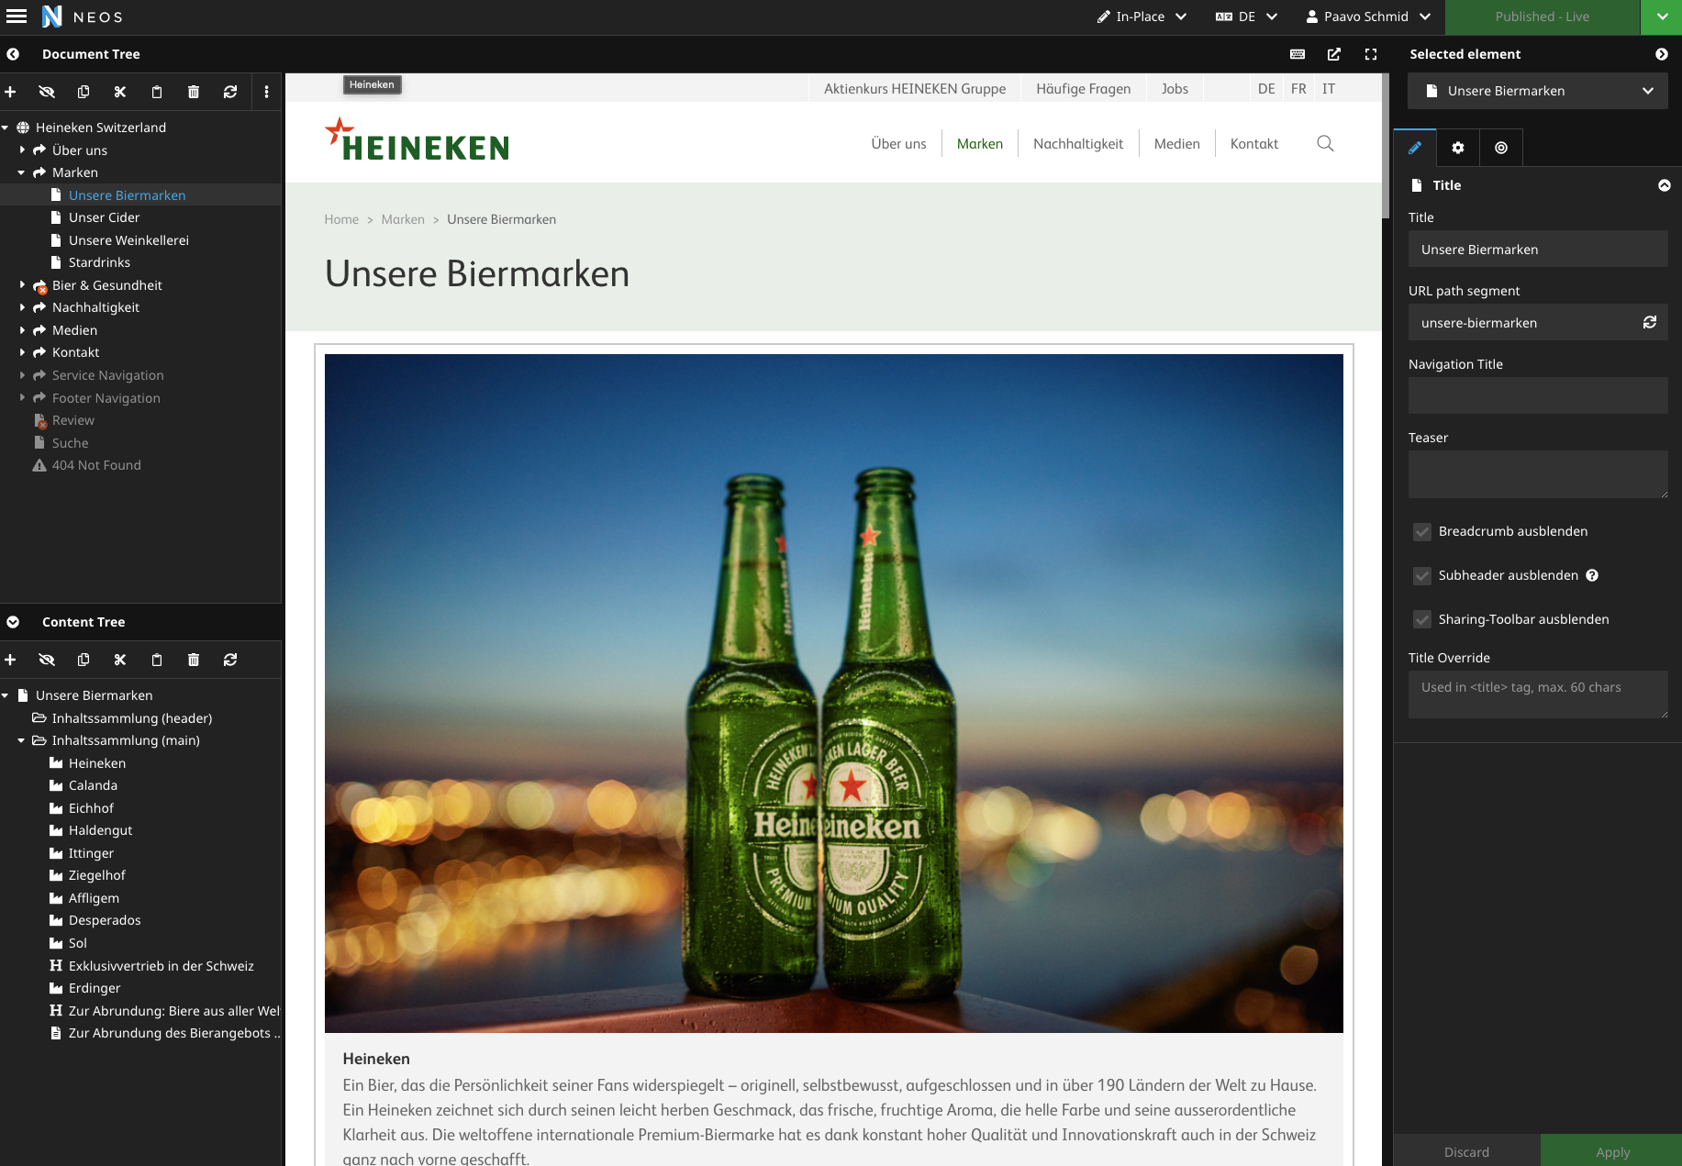This screenshot has height=1166, width=1682.
Task: Open DE language dimension dropdown
Action: pos(1246,17)
